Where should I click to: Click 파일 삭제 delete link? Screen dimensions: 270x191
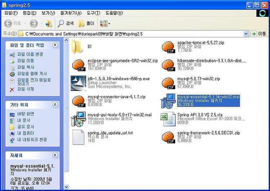[26, 89]
